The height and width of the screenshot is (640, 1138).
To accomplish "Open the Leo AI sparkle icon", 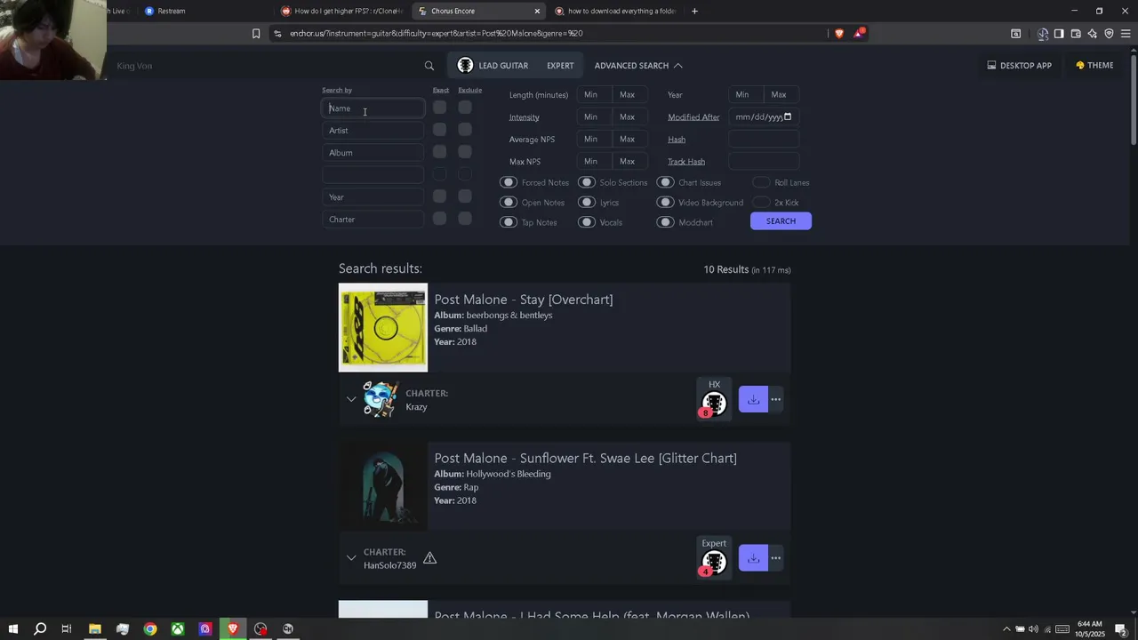I will click(1093, 34).
